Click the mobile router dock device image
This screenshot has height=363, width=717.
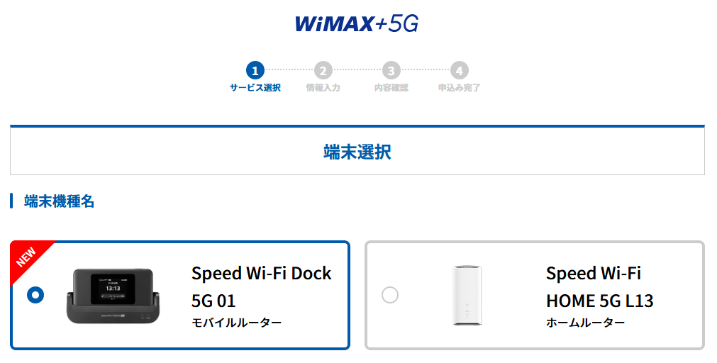click(x=113, y=296)
